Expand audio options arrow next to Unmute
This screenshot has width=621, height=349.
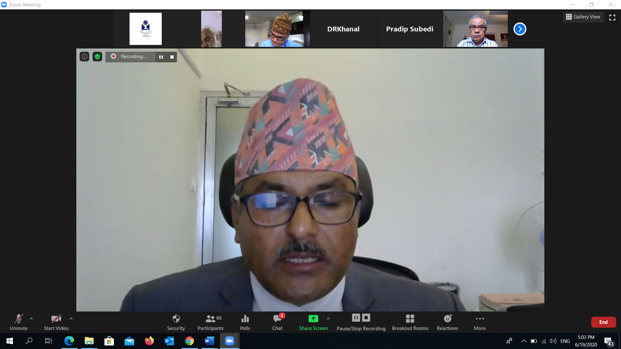pyautogui.click(x=31, y=319)
